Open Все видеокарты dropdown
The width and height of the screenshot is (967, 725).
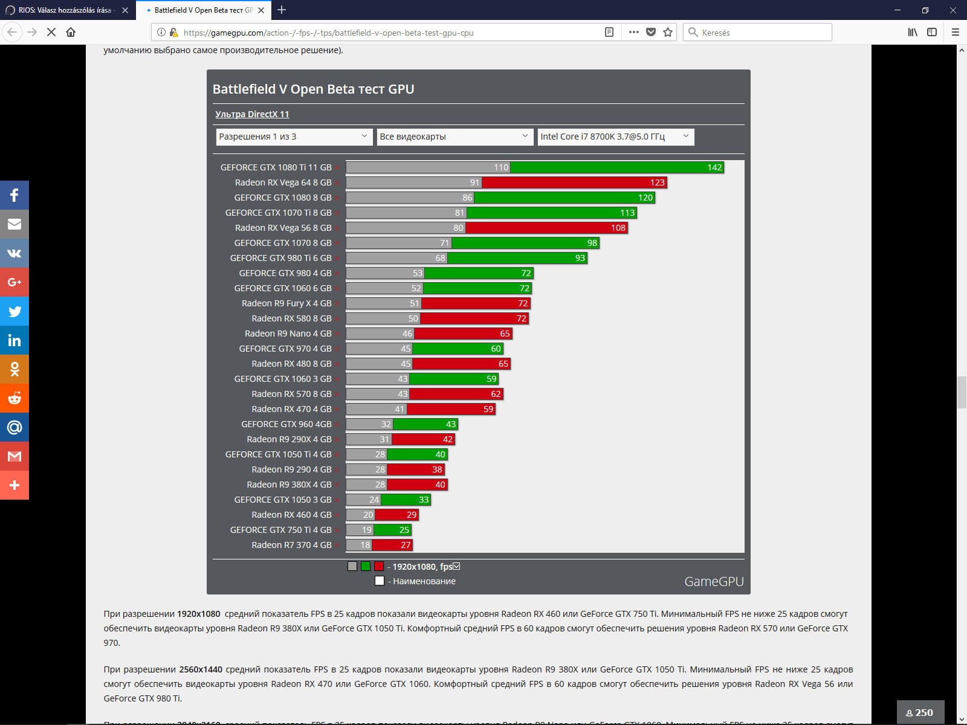pos(454,137)
